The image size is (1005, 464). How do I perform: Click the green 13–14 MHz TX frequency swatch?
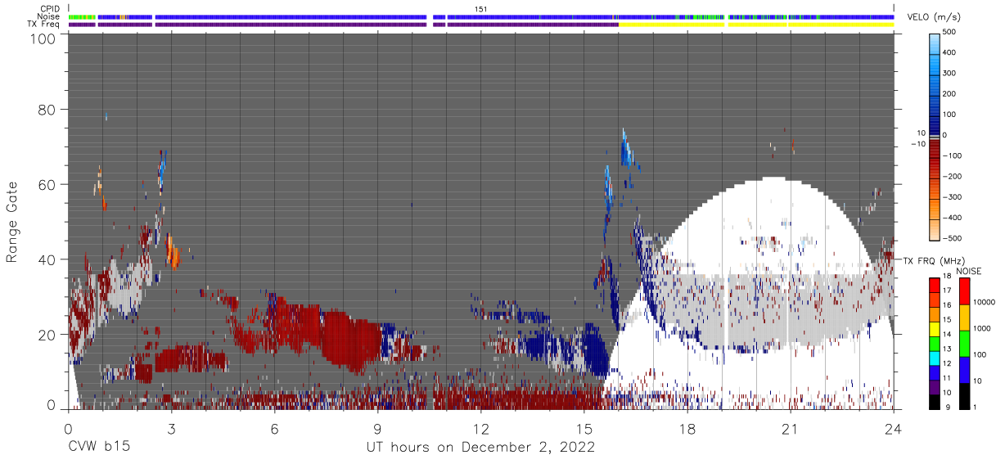(934, 342)
